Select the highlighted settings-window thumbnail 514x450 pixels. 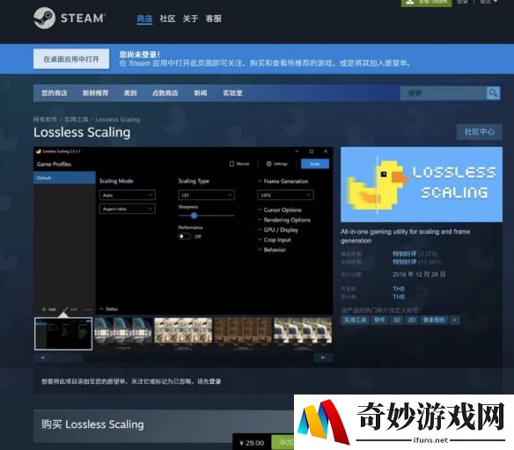[x=63, y=334]
